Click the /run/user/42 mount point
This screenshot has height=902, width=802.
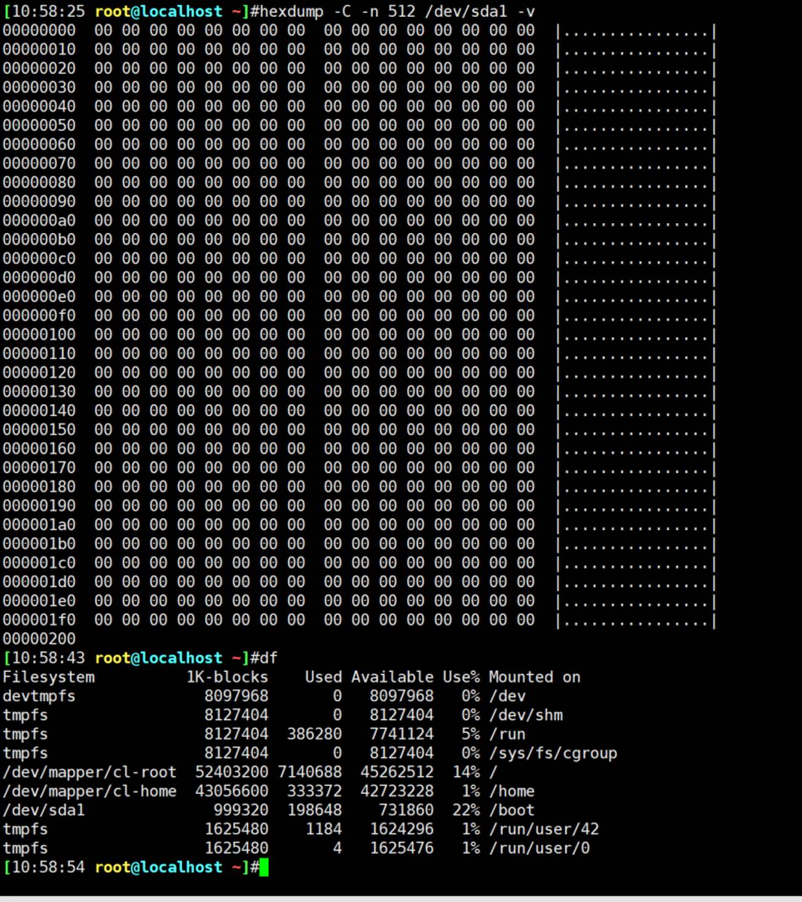click(543, 829)
